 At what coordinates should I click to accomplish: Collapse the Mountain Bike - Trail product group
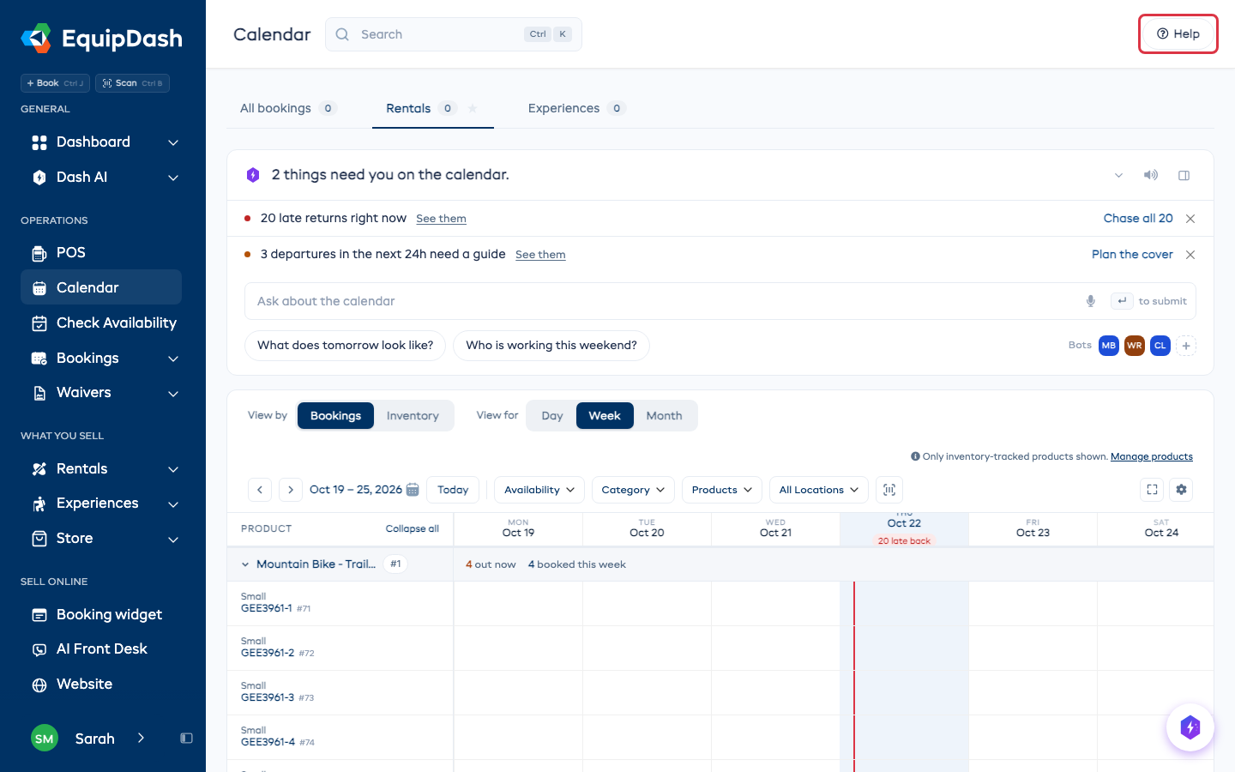(245, 564)
